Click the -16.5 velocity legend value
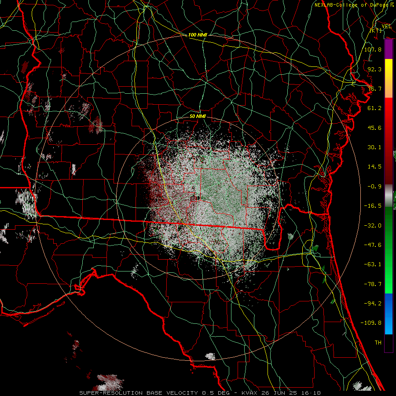 373,206
